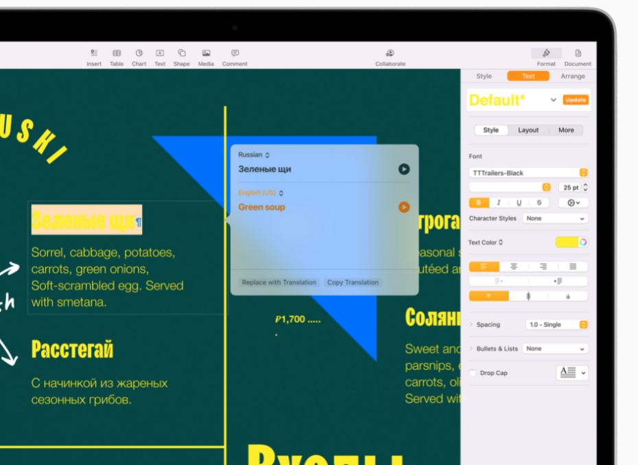Open advanced text options gear menu
Viewport: 638px width, 465px height.
(x=573, y=203)
